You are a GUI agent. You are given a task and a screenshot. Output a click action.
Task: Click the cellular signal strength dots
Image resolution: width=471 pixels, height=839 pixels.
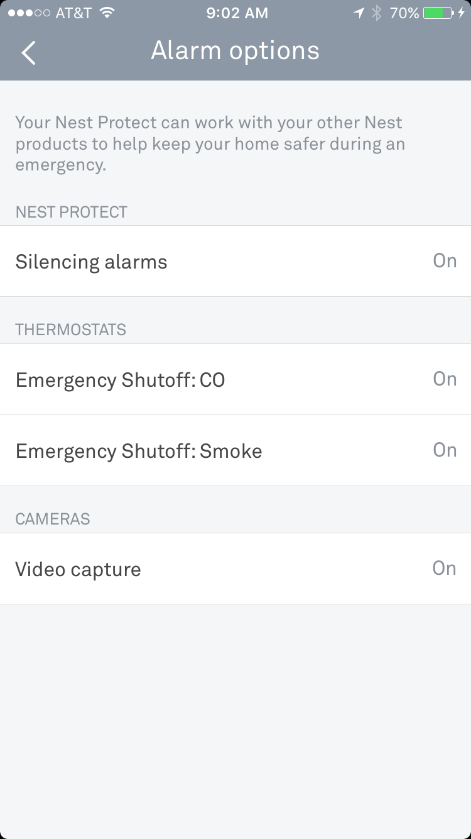29,13
